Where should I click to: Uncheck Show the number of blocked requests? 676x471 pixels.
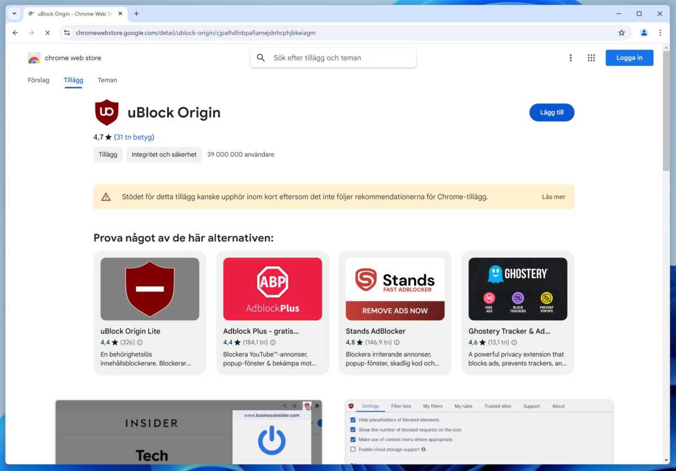354,429
